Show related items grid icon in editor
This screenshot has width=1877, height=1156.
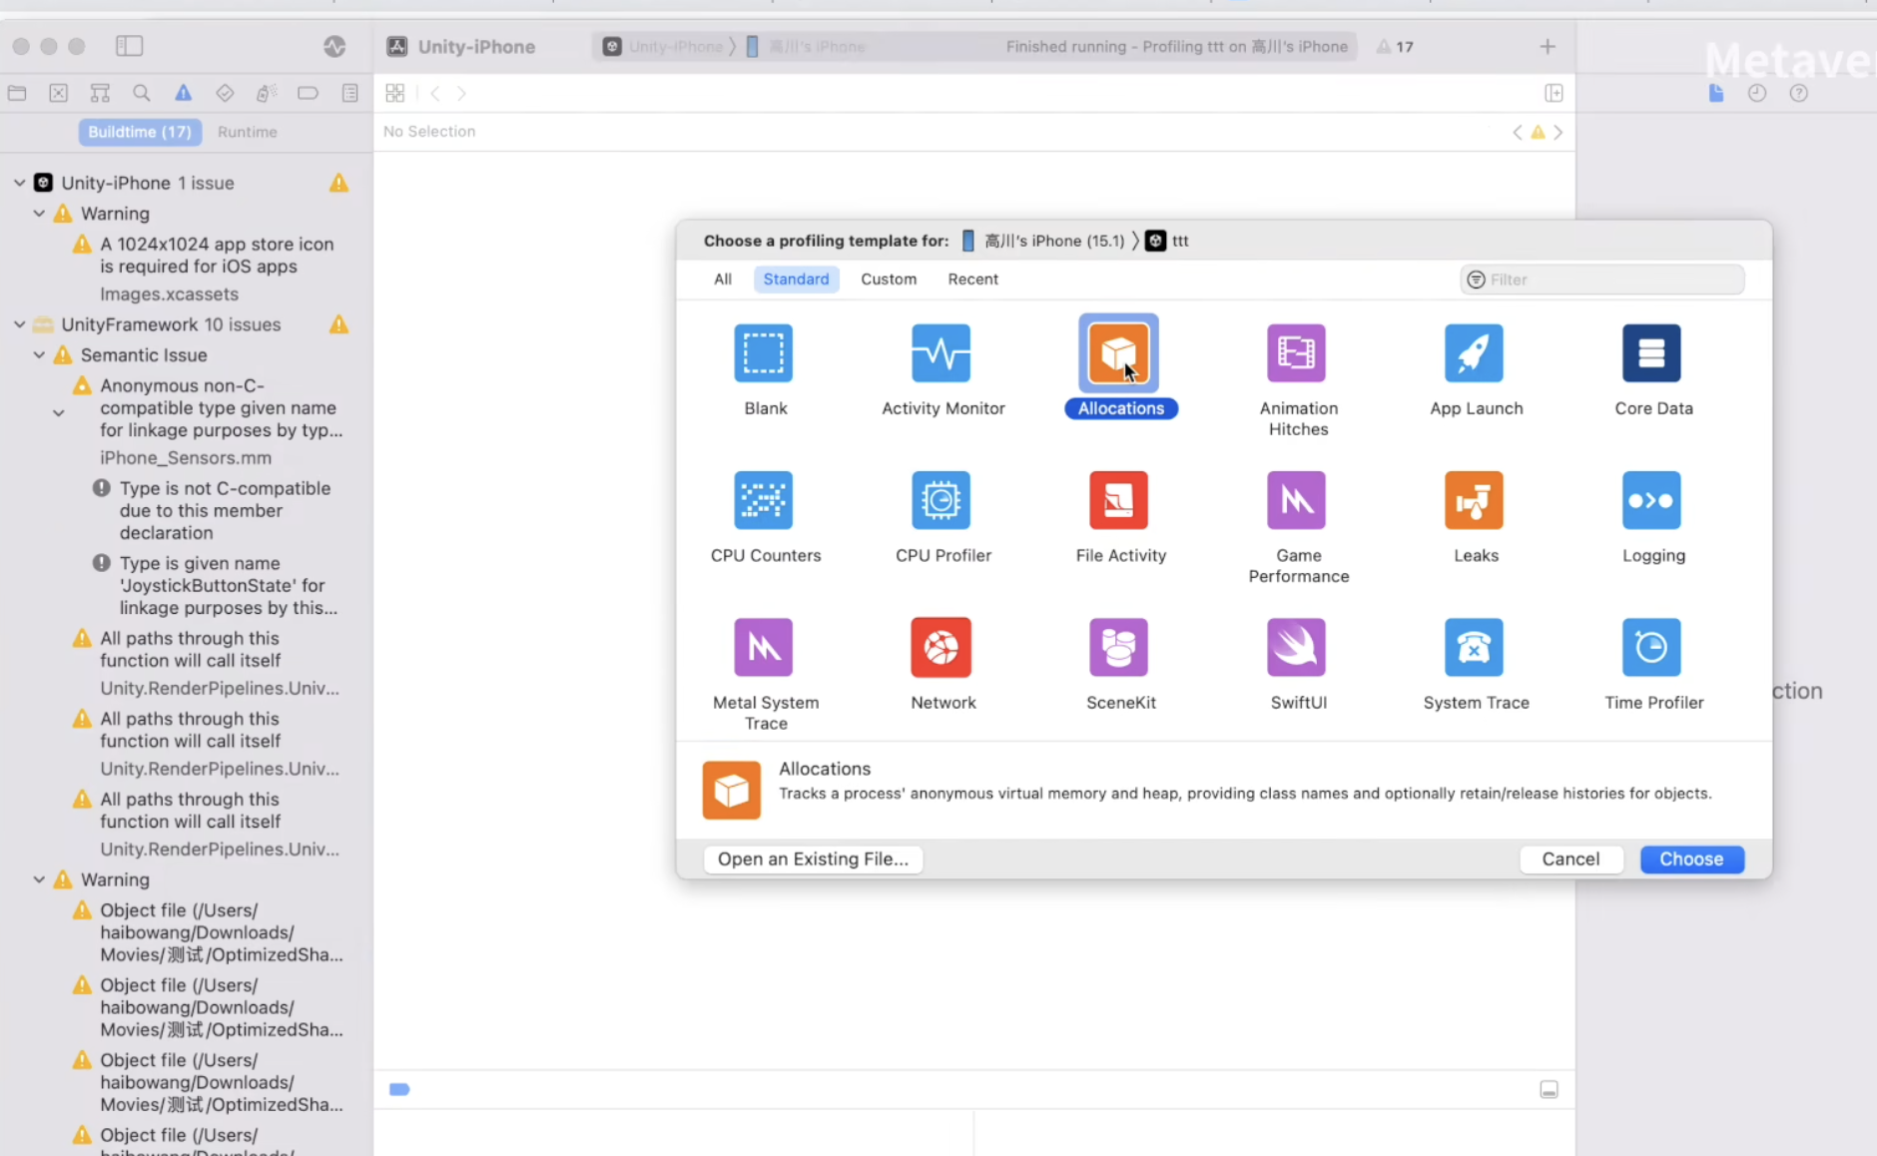395,93
